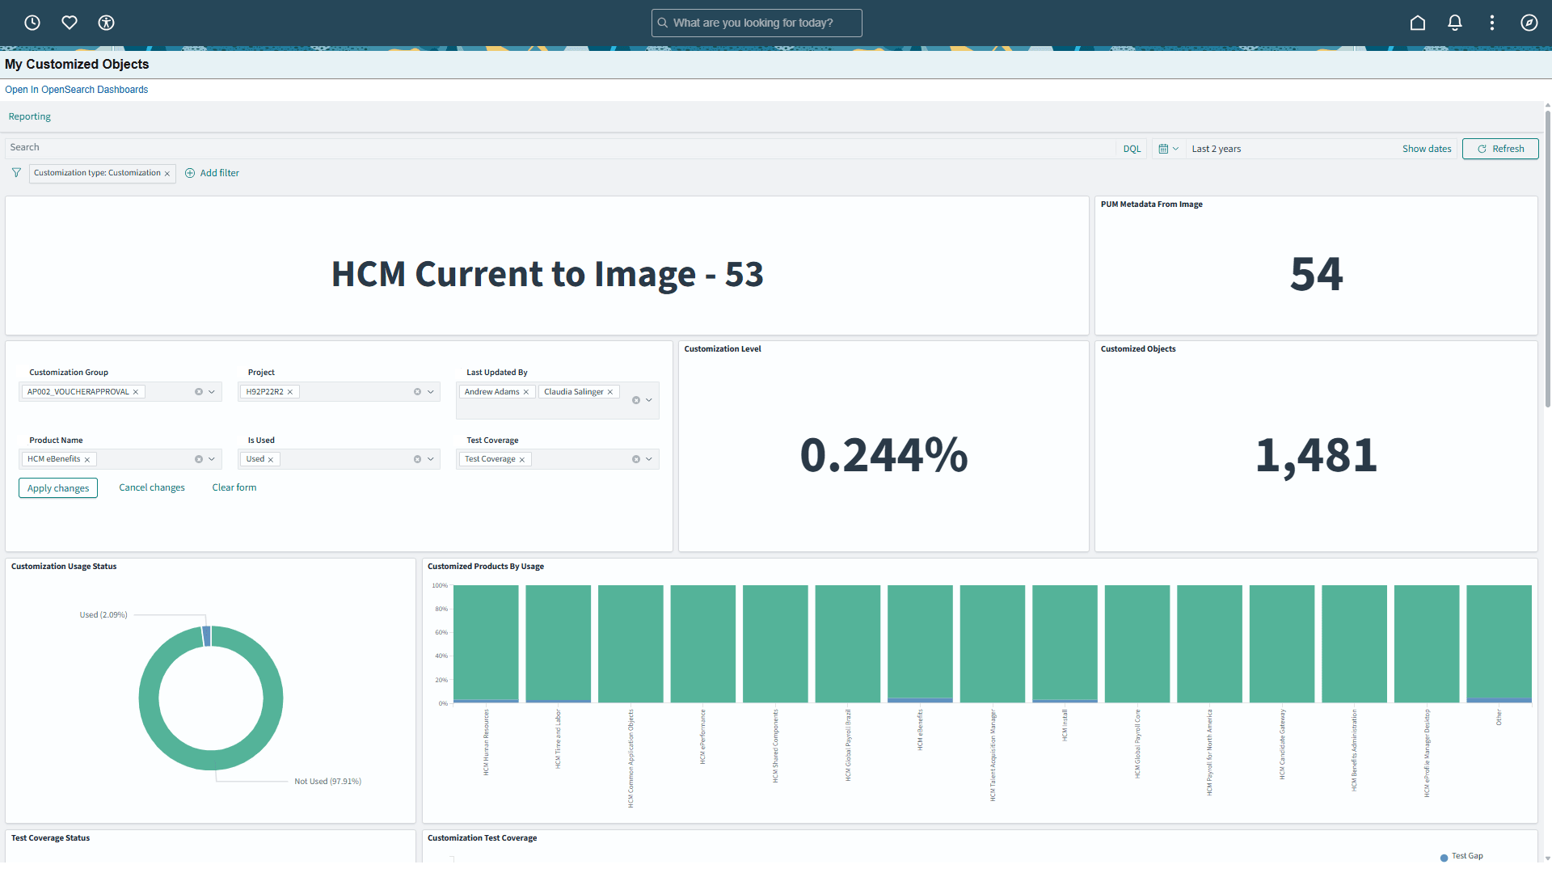Expand the Test Coverage dropdown
Viewport: 1552px width, 873px height.
pos(649,459)
